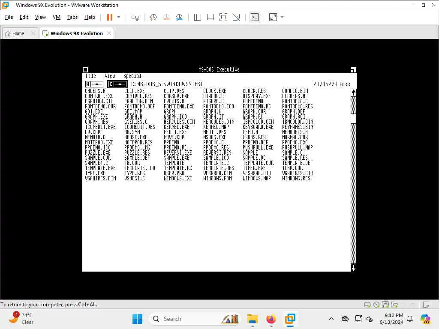Select the file ICONEDIT.EXE

(100, 127)
